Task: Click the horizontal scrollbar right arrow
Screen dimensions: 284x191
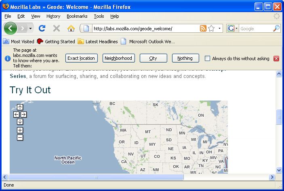Action: click(x=272, y=177)
